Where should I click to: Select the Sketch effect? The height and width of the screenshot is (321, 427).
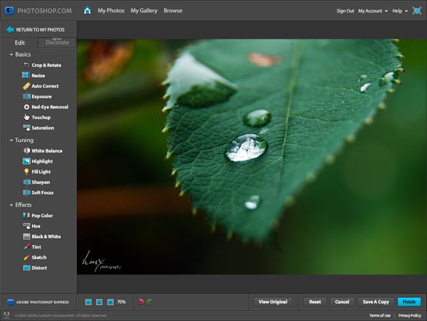tap(39, 257)
